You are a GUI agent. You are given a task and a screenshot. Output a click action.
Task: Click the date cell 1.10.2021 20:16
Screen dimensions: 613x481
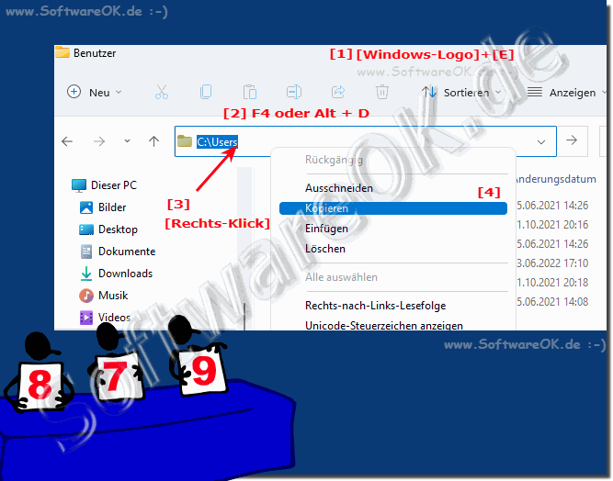pyautogui.click(x=552, y=225)
